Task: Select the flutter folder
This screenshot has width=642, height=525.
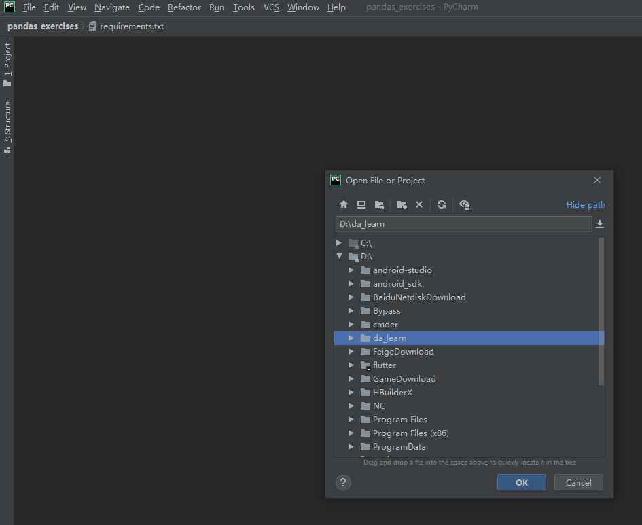Action: click(x=466, y=365)
